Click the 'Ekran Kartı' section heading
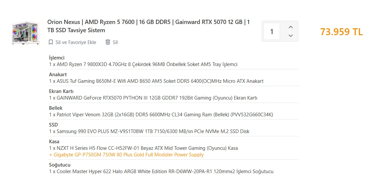The height and width of the screenshot is (182, 373). (61, 91)
